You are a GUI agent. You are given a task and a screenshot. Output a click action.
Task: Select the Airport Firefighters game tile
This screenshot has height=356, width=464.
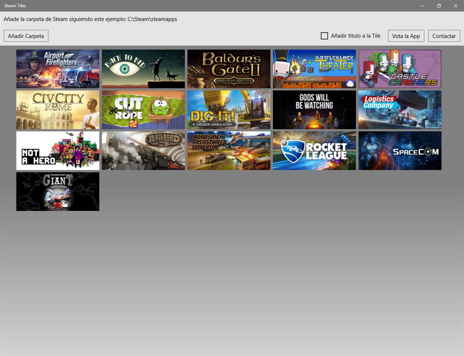[x=58, y=69]
